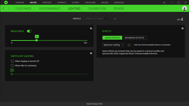Click Chroma sync color wheel icon
The image size is (189, 106).
pyautogui.click(x=129, y=45)
